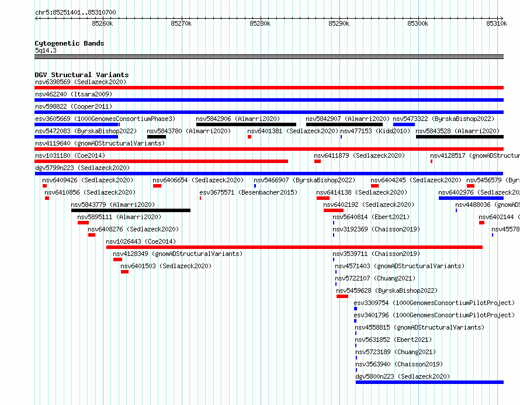Open nsv5842907 (Almarri2020) variant label

pos(348,119)
